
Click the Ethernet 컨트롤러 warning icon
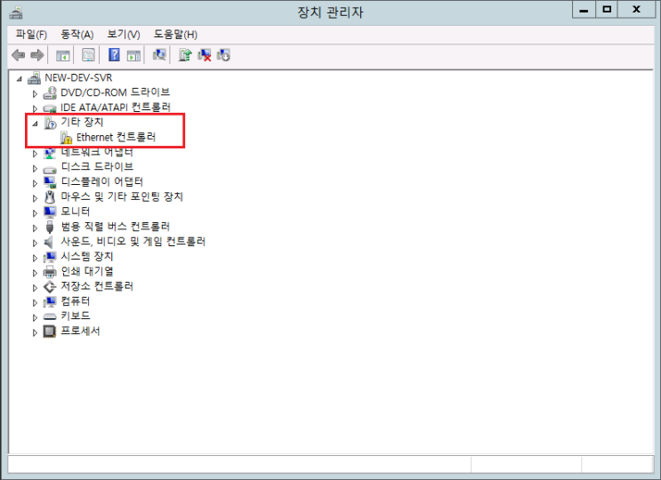(x=66, y=138)
